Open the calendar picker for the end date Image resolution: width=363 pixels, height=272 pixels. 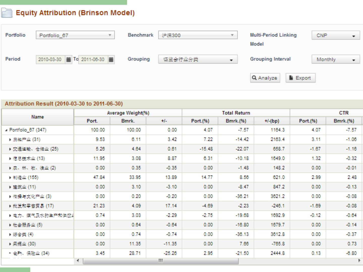(x=111, y=59)
